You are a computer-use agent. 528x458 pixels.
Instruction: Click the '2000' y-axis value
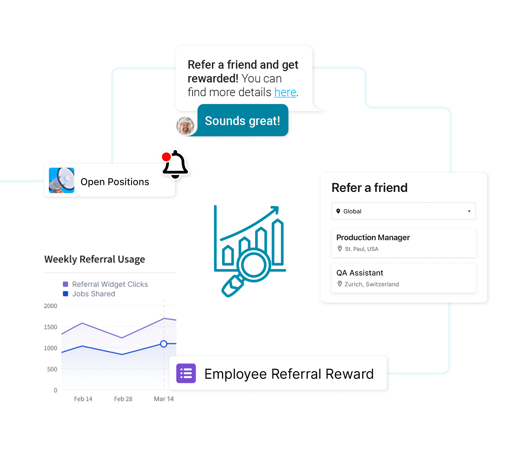(50, 306)
